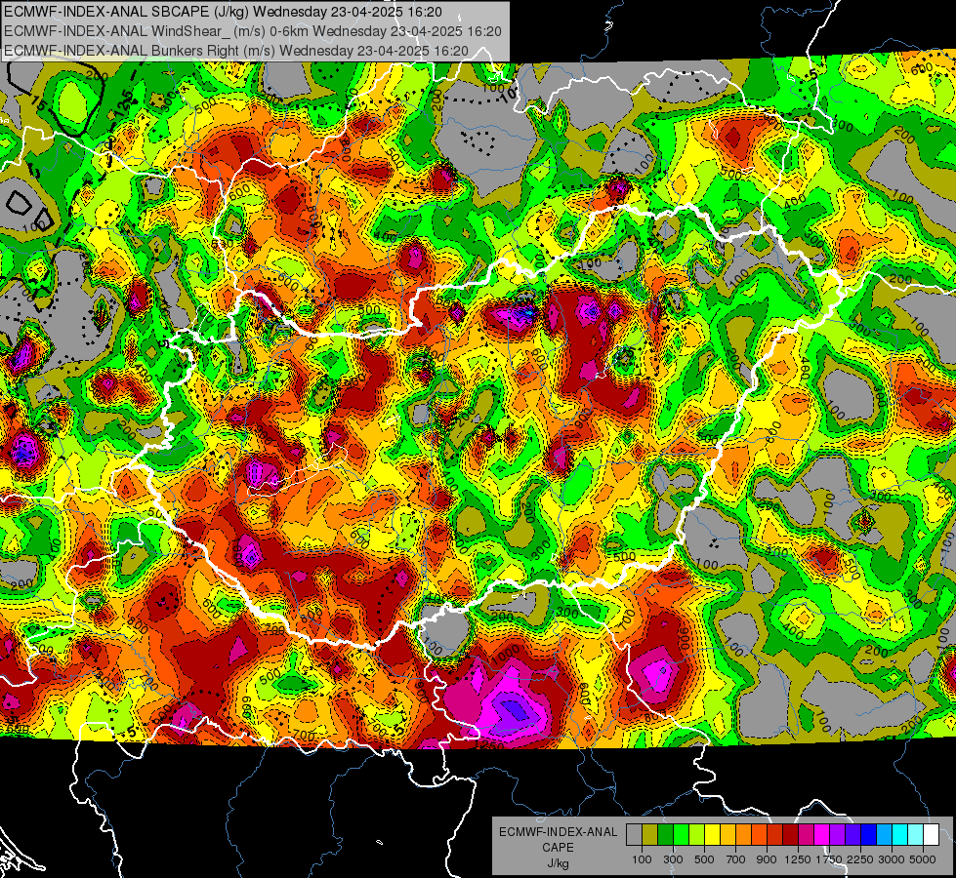Select the bright magenta legend swatch
The image size is (956, 878).
822,835
